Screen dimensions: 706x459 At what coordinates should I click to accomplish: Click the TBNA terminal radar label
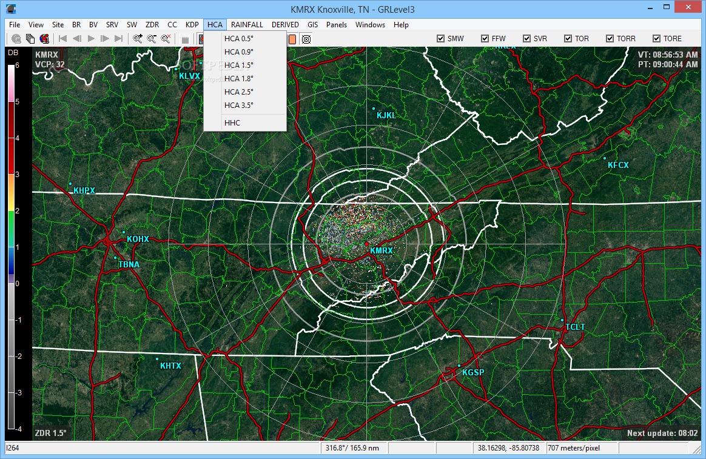coord(129,264)
